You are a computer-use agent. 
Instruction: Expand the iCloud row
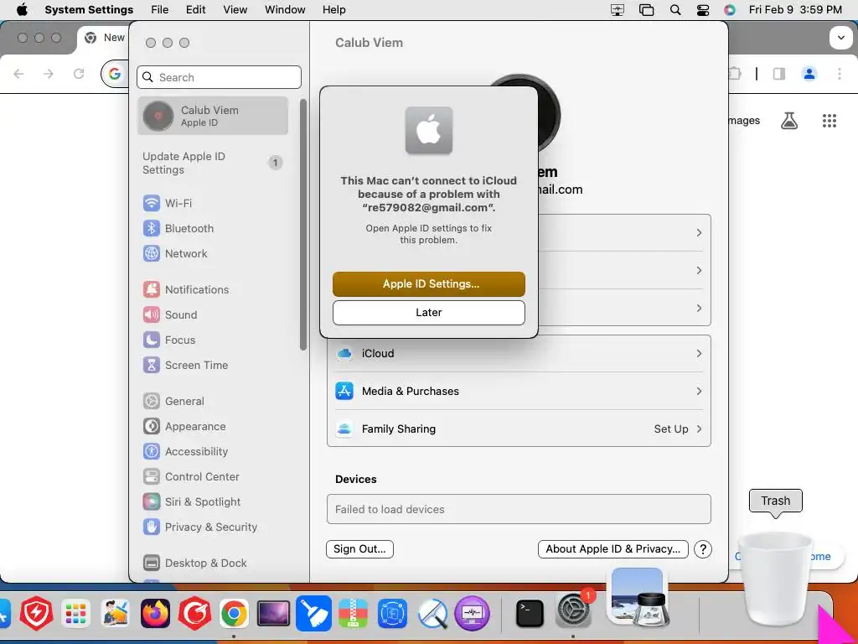point(519,354)
